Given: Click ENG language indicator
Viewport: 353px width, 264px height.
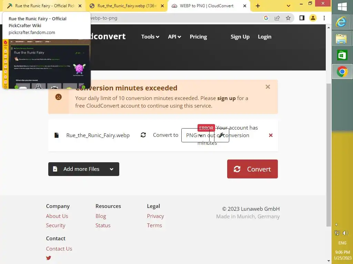Looking at the screenshot, I should (342, 243).
